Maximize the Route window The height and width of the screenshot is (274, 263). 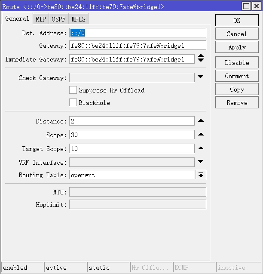point(246,6)
